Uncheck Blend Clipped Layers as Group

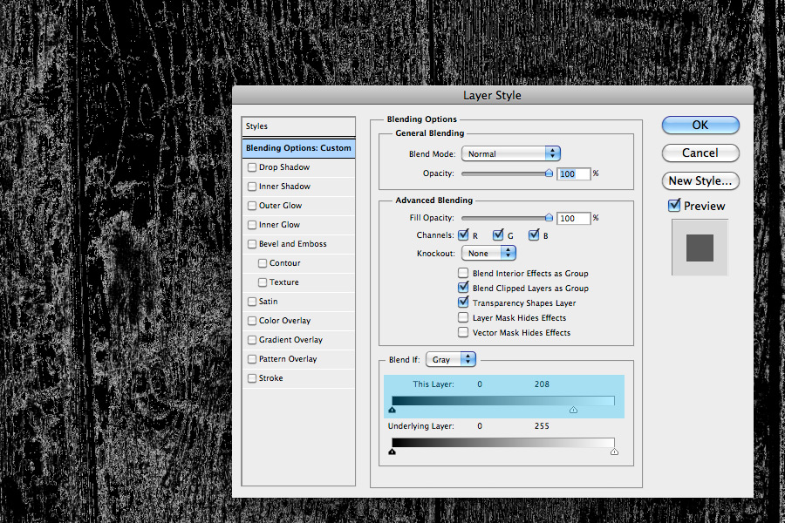tap(462, 288)
